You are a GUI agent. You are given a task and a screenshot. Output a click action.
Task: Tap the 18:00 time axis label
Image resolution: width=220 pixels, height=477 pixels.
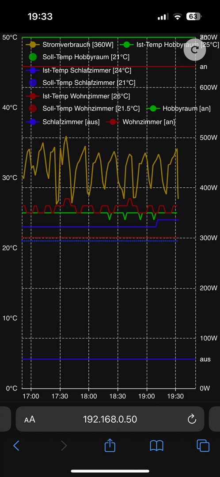[x=89, y=397]
